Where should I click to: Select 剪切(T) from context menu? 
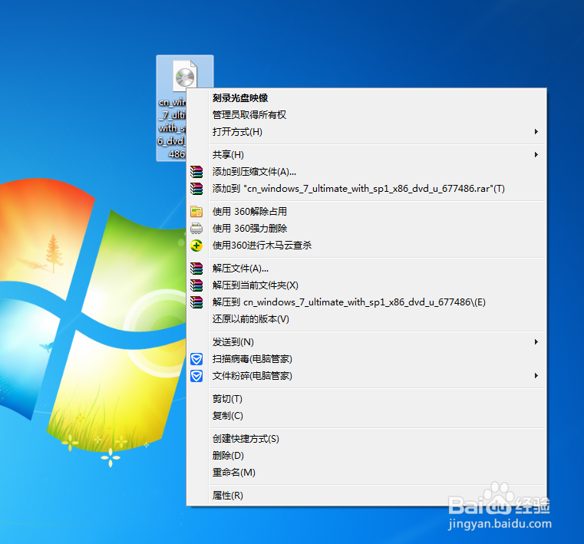pos(366,399)
